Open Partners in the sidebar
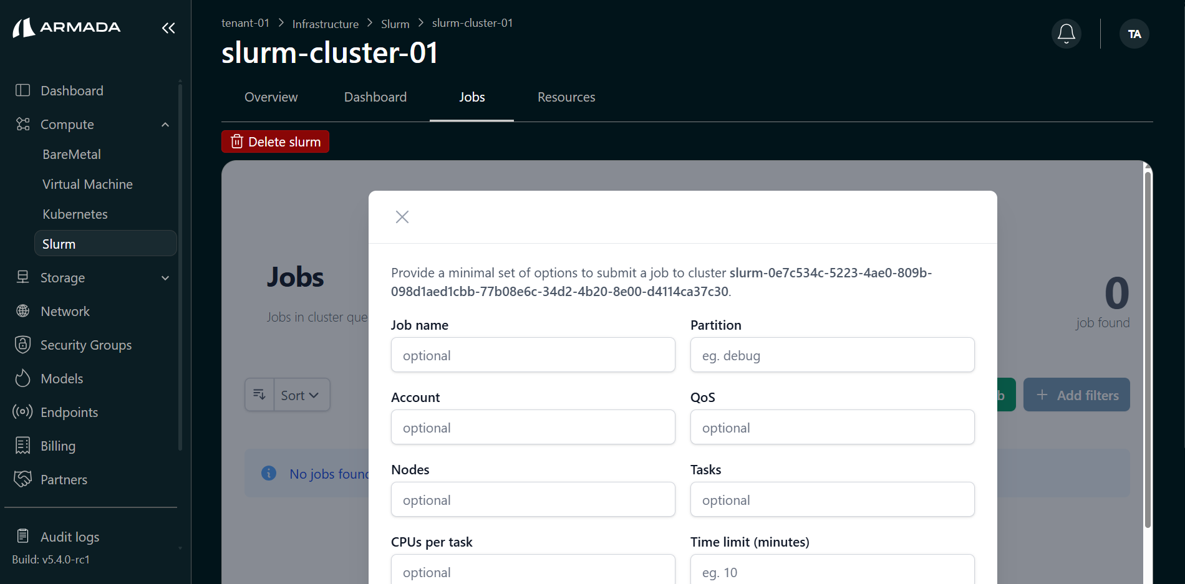 64,479
